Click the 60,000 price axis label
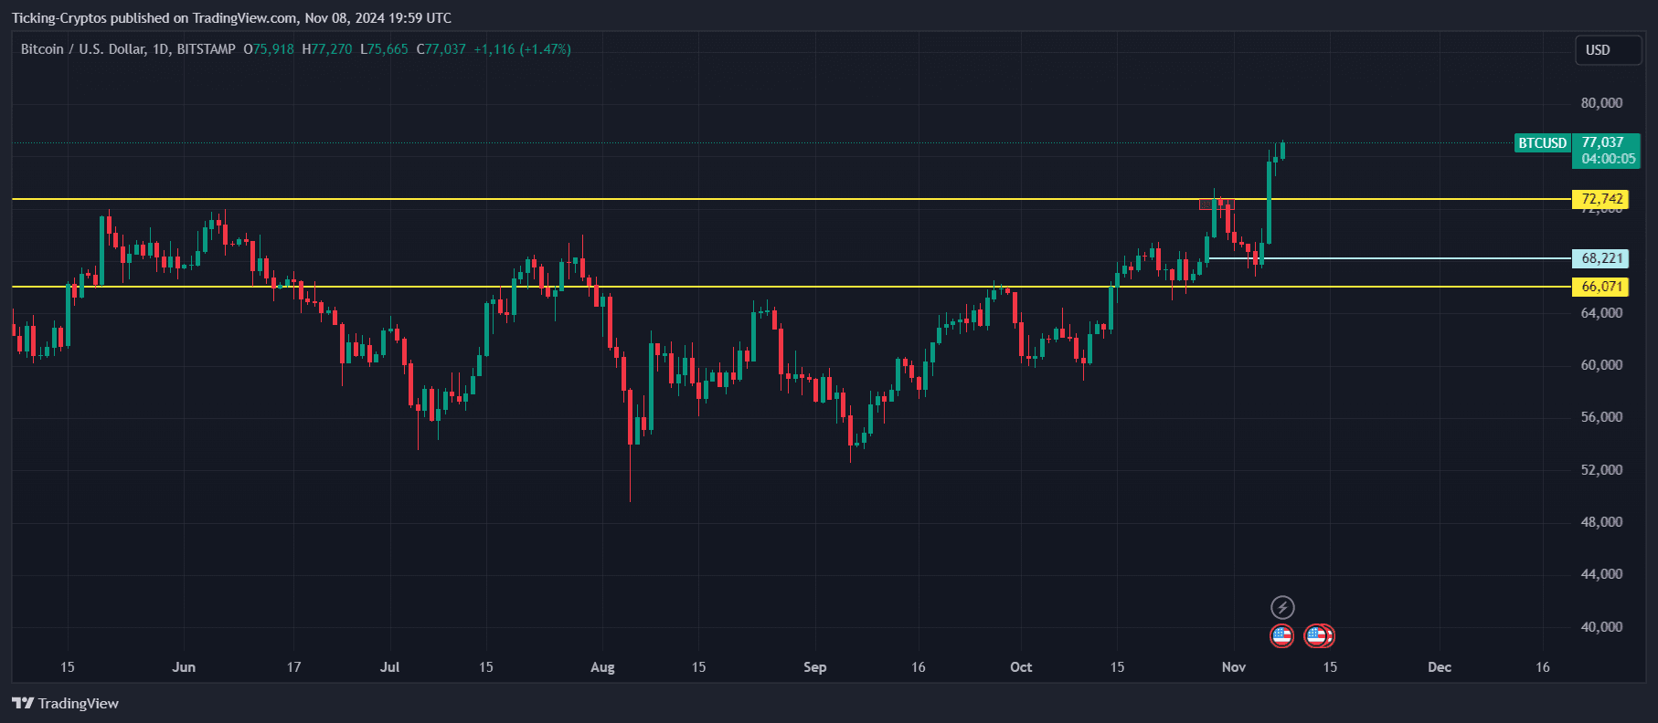The width and height of the screenshot is (1658, 723). coord(1601,365)
